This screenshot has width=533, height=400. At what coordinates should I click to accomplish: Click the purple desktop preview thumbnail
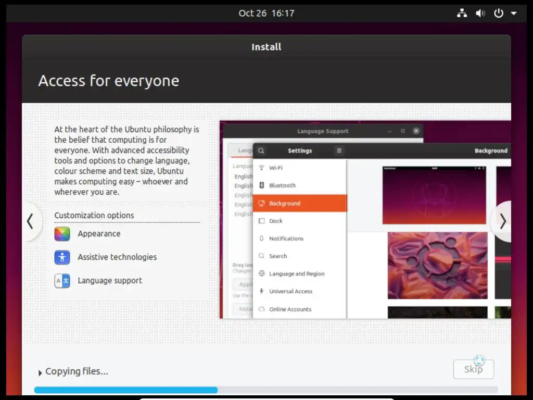click(434, 195)
